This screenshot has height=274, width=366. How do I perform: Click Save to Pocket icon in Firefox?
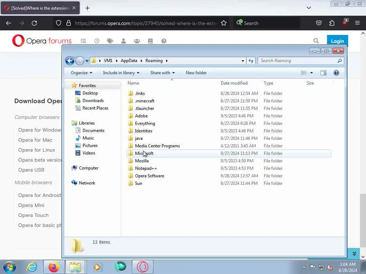[318, 23]
